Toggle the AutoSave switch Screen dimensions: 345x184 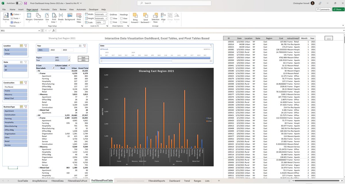click(x=19, y=3)
